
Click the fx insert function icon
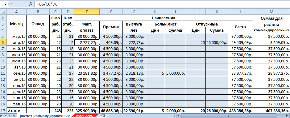pos(31,4)
